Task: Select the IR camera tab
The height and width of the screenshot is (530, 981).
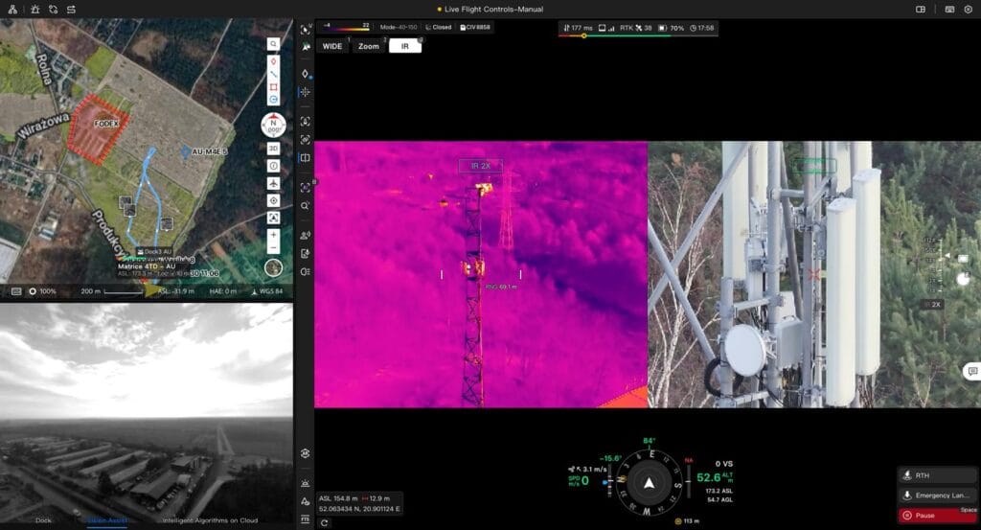Action: [x=405, y=46]
